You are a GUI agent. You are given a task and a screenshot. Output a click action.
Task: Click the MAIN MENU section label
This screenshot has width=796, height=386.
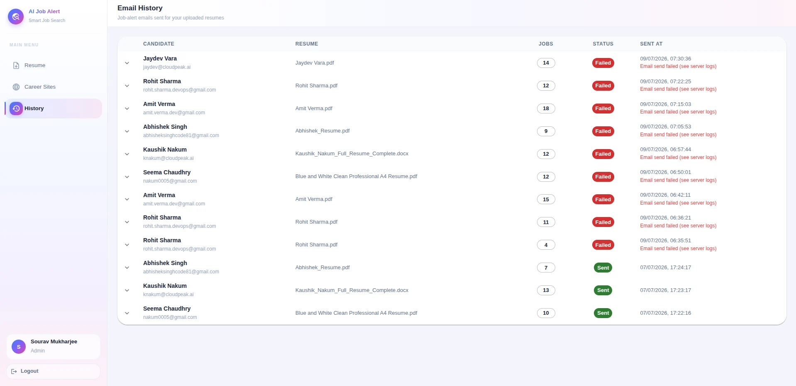tap(24, 45)
